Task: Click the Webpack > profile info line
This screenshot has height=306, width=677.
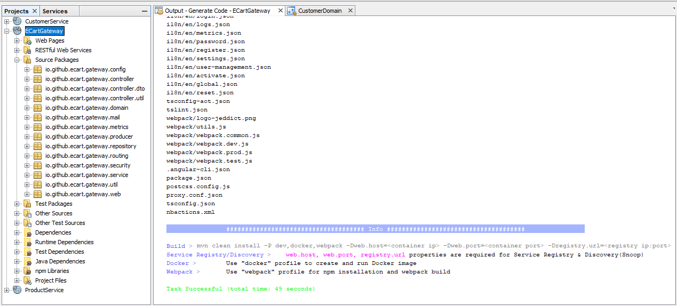Action: (308, 272)
